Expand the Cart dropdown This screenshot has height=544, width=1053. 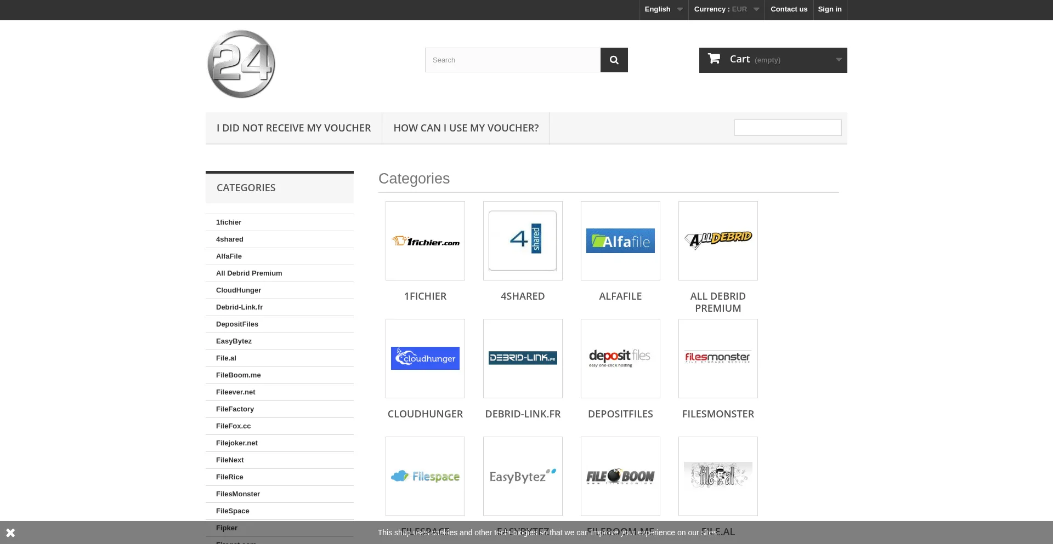(x=773, y=60)
